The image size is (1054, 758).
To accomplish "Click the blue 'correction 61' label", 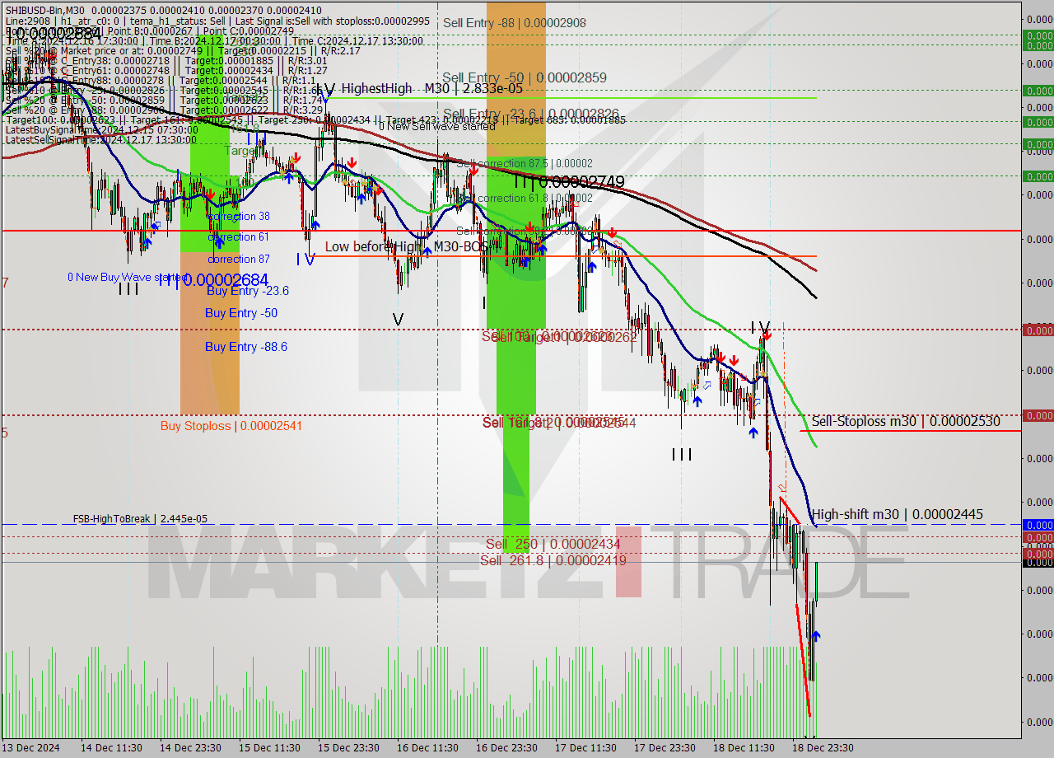I will pos(239,236).
